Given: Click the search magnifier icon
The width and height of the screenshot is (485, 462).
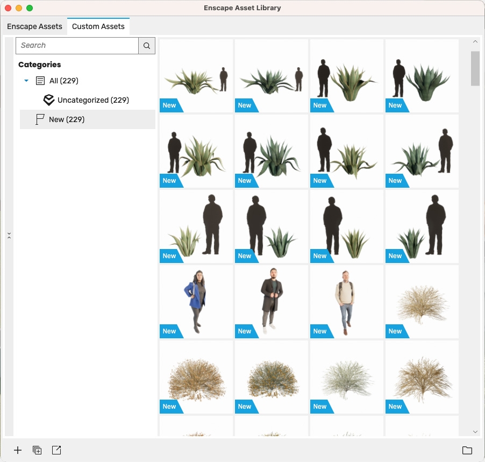Looking at the screenshot, I should click(x=146, y=45).
